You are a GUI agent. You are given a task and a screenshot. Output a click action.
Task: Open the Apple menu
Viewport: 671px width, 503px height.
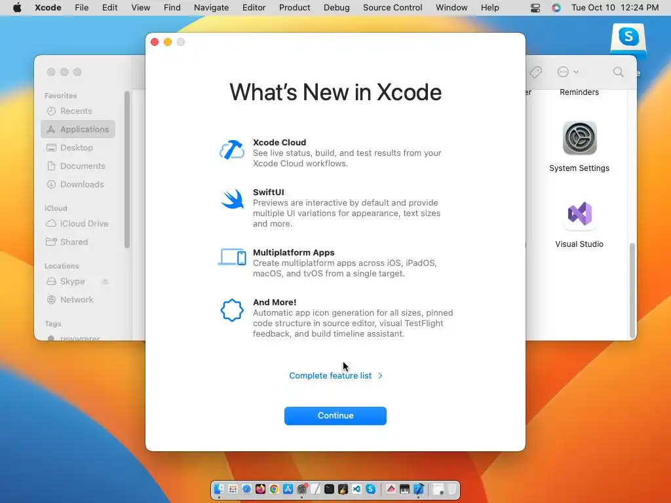[17, 8]
